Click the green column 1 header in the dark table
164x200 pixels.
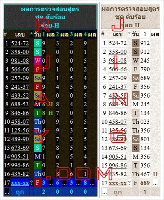coord(44,34)
